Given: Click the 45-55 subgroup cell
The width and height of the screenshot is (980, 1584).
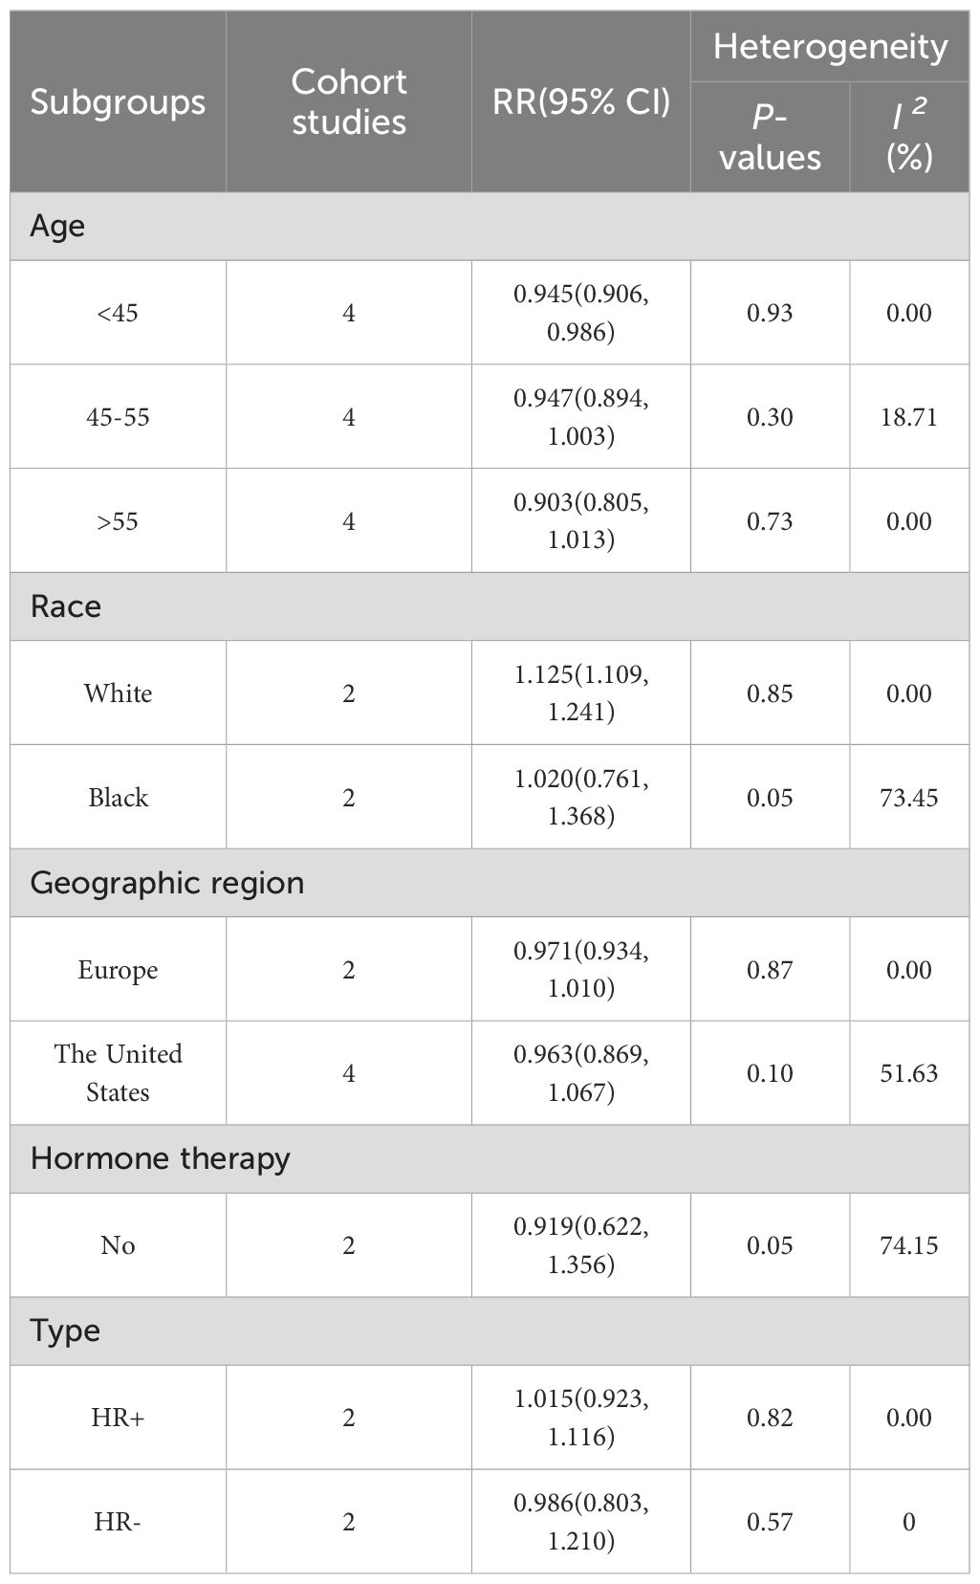Looking at the screenshot, I should click(x=118, y=417).
